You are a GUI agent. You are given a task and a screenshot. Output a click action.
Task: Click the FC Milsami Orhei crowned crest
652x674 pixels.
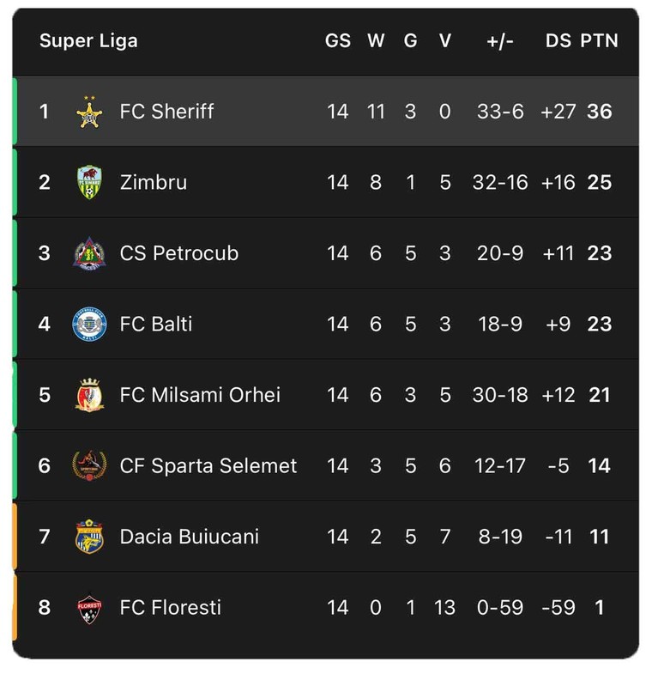pyautogui.click(x=89, y=395)
